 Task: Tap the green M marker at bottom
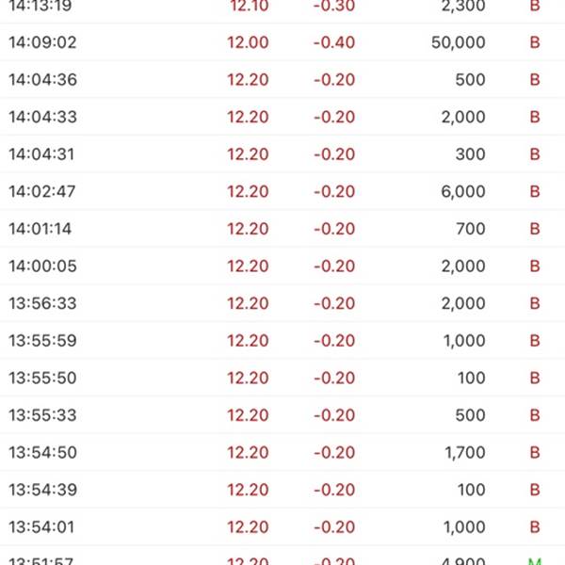coord(535,561)
